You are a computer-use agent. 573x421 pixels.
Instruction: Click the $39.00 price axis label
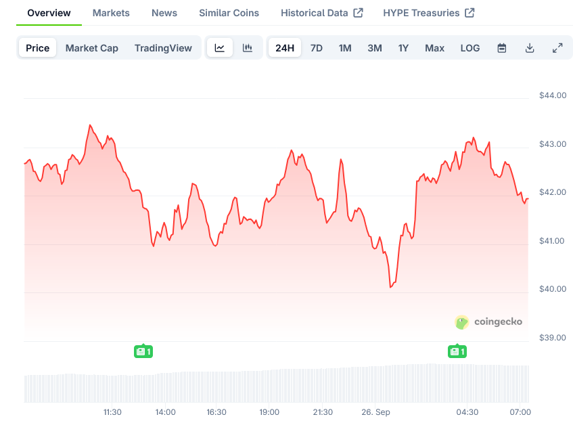[553, 338]
